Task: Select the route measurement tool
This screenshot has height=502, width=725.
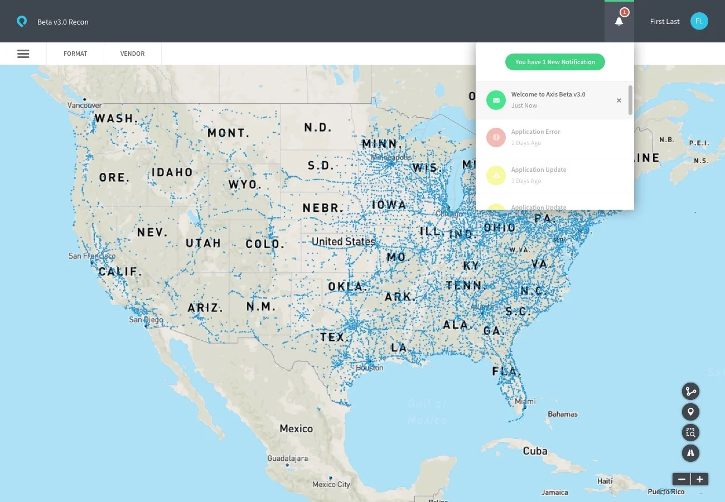Action: point(690,391)
